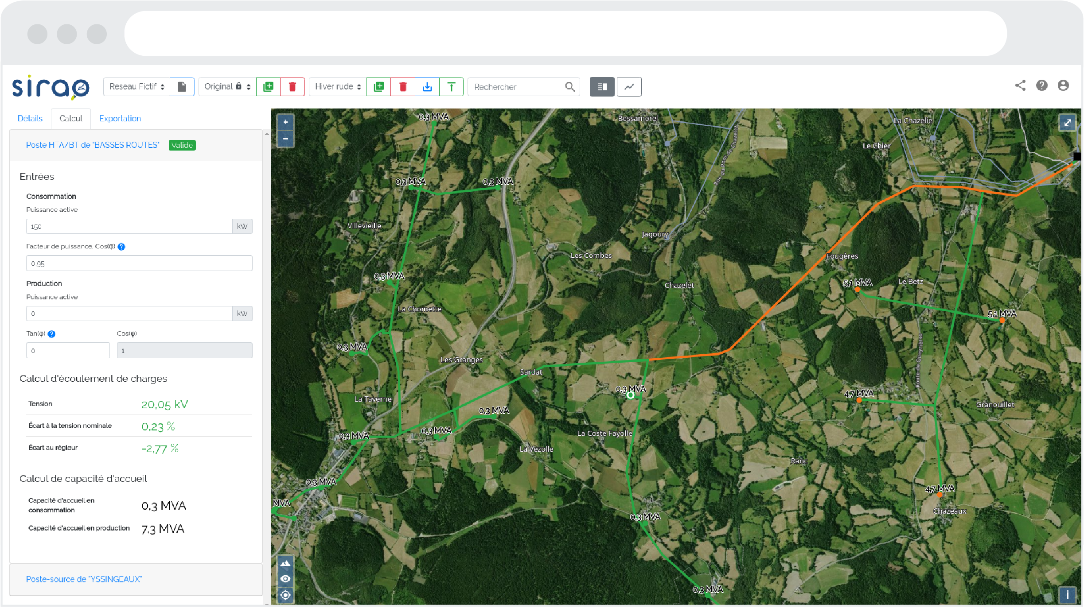
Task: Open user account icon
Action: pos(1063,85)
